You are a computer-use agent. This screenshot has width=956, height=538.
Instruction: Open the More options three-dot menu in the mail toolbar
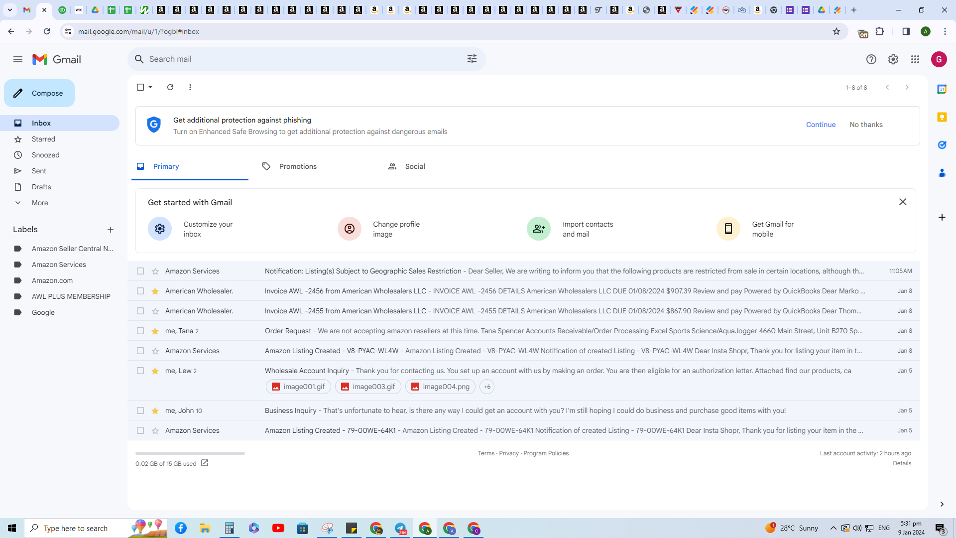pyautogui.click(x=190, y=87)
